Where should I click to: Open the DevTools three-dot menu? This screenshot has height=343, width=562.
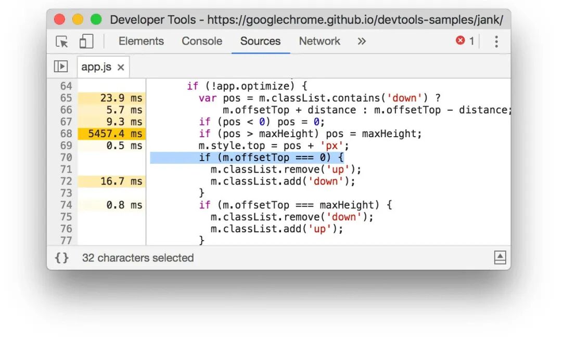[496, 41]
